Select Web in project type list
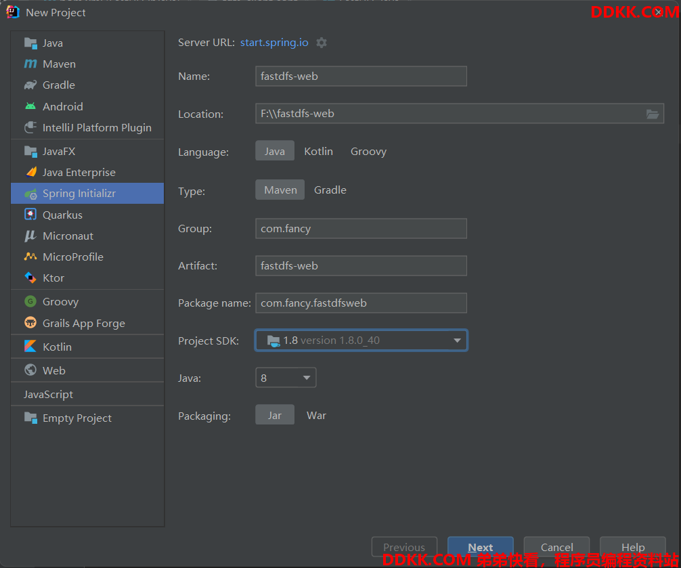The image size is (681, 568). coord(87,370)
